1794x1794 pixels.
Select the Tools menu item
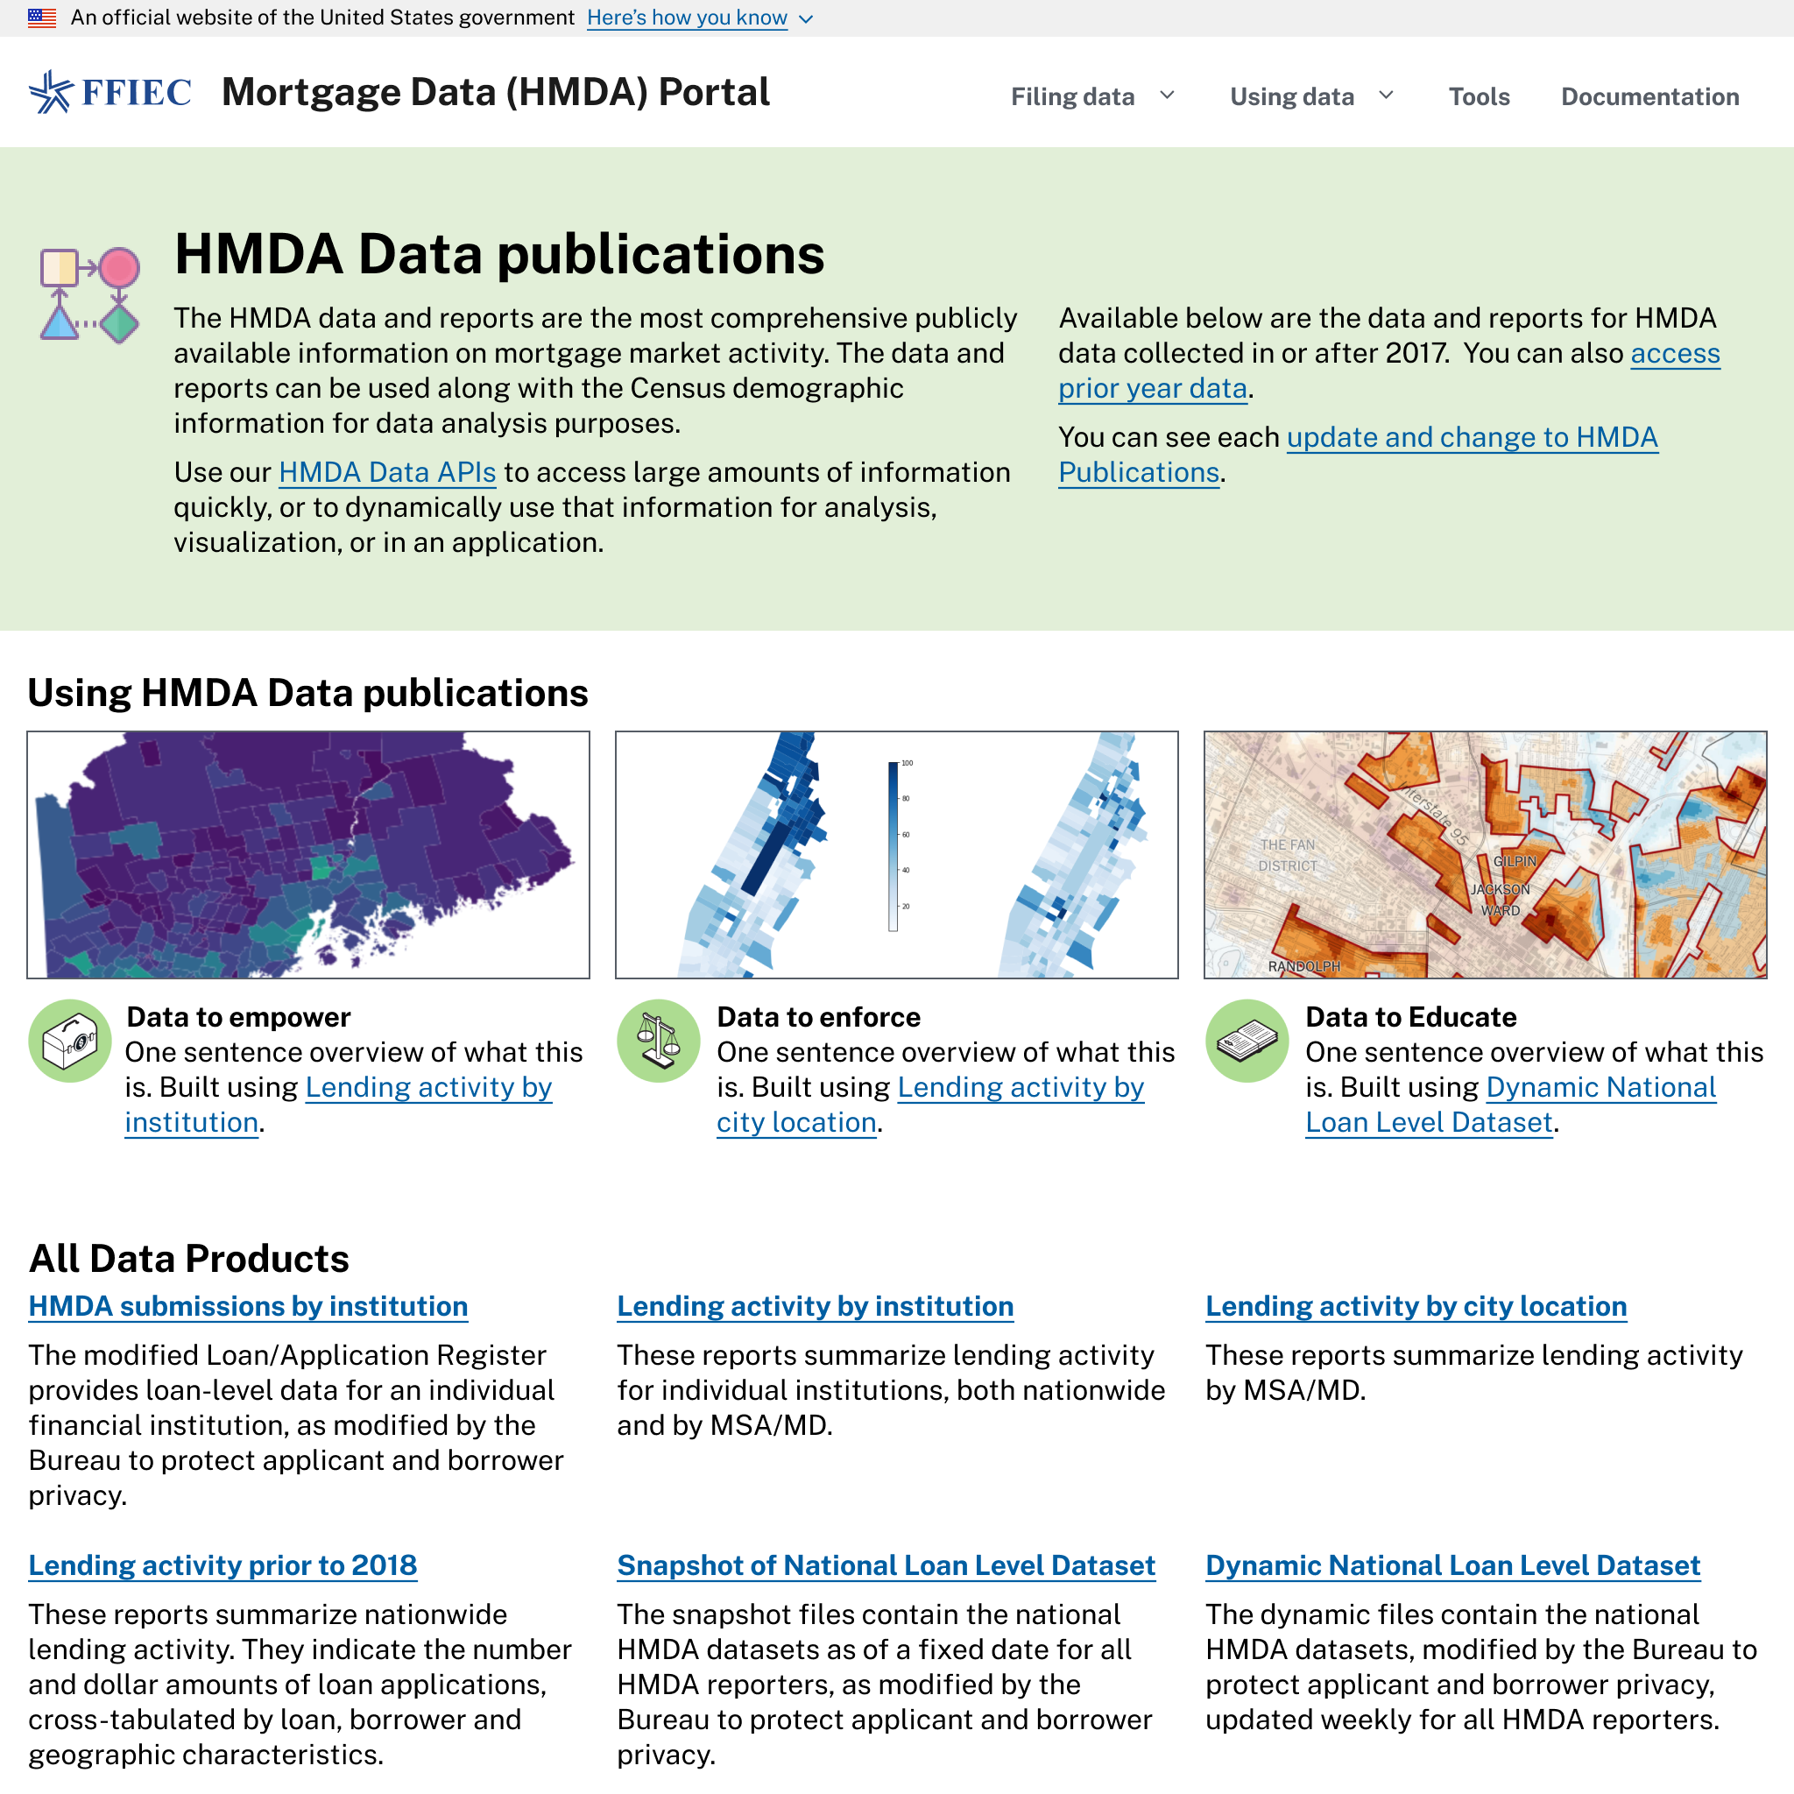tap(1480, 95)
